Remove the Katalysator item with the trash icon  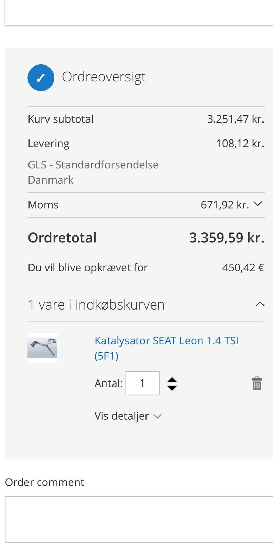(x=257, y=383)
